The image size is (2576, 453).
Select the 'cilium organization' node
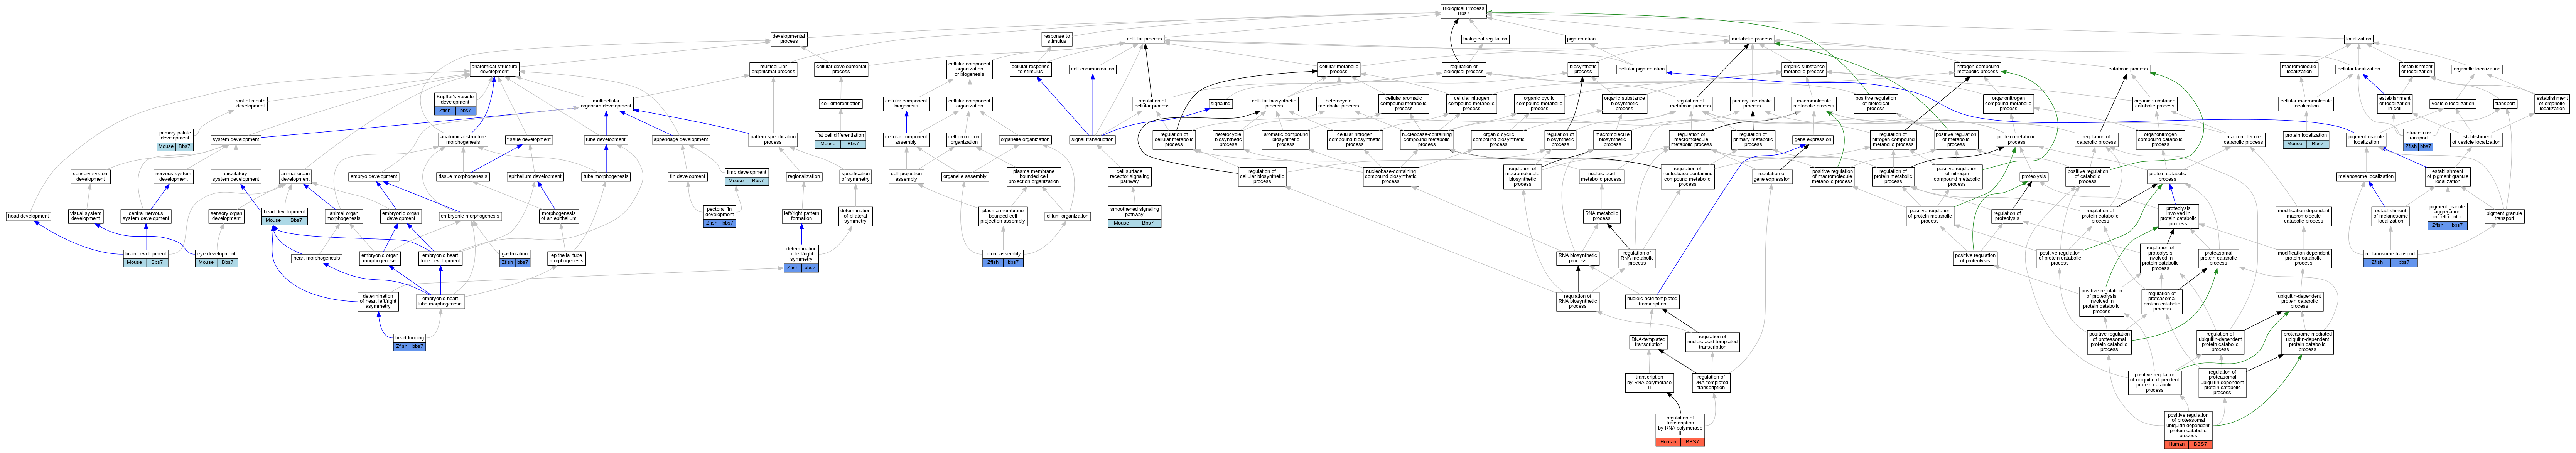[x=1068, y=216]
